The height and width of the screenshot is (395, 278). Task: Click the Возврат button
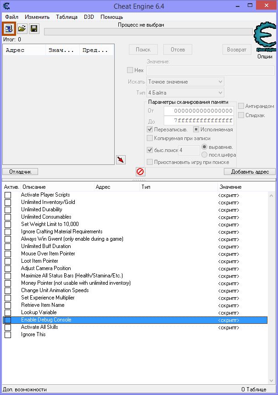coord(237,50)
